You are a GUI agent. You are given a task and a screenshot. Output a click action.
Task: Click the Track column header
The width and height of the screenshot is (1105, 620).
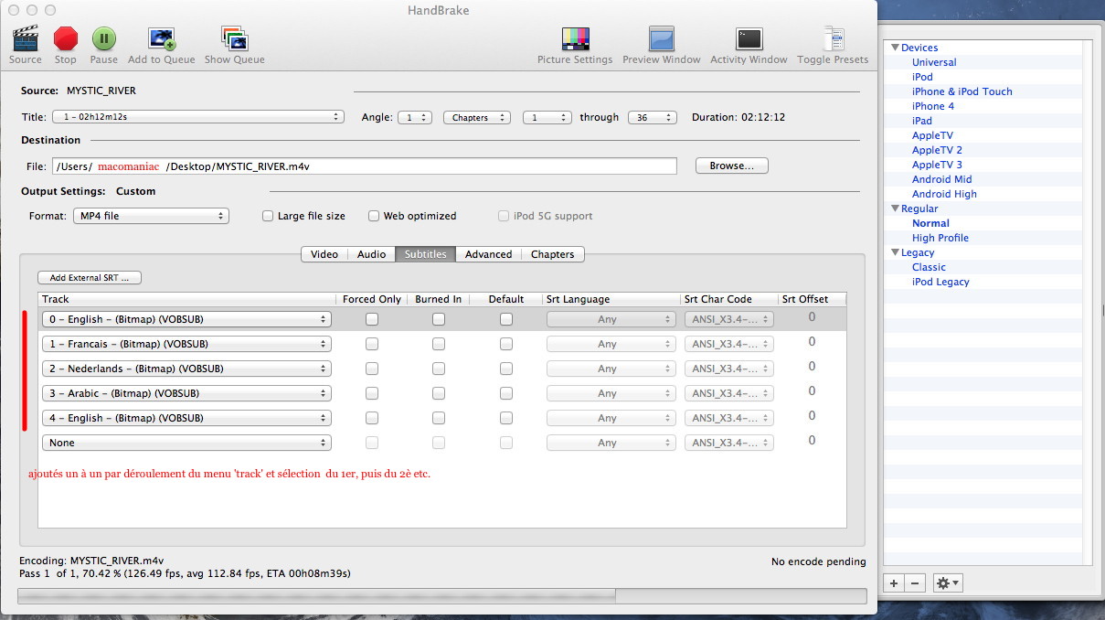click(x=186, y=299)
